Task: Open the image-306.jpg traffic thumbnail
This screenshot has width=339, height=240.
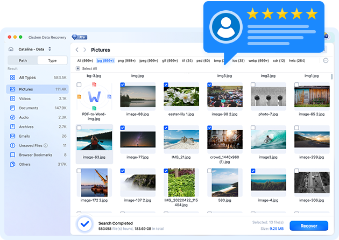Action: [312, 182]
